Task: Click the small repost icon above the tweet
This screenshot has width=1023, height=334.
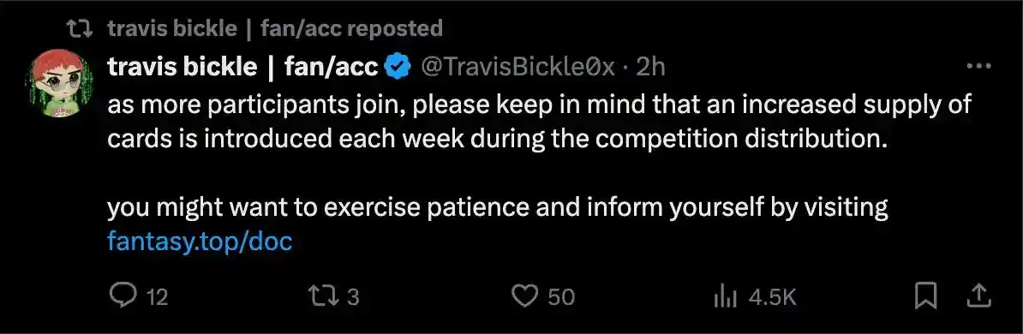Action: (x=83, y=28)
